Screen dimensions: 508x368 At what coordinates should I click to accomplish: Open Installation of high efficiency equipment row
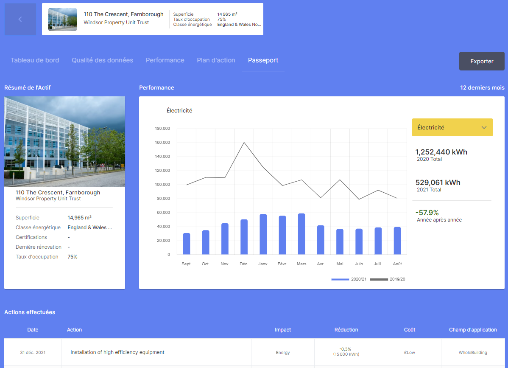coord(117,352)
